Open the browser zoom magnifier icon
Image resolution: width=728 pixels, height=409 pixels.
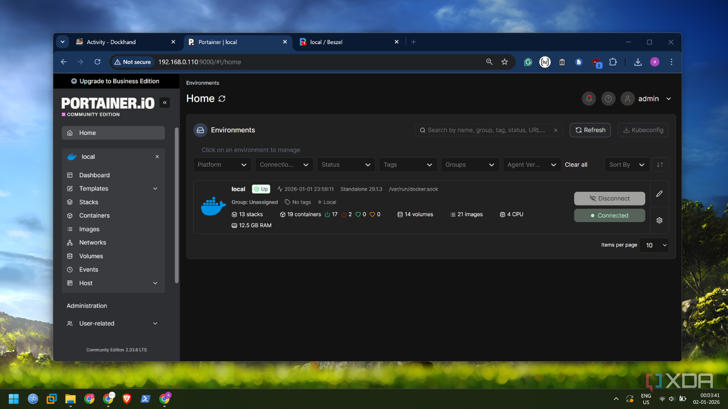click(489, 62)
